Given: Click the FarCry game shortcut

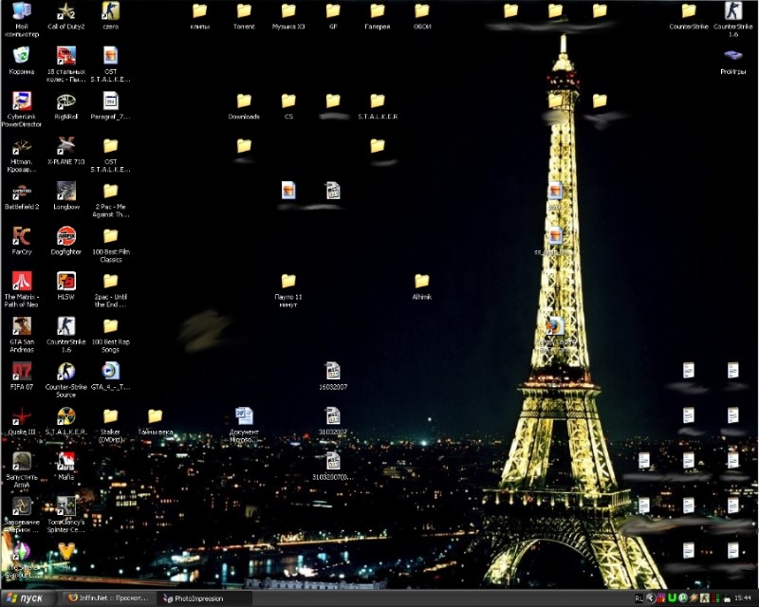Looking at the screenshot, I should tap(21, 236).
